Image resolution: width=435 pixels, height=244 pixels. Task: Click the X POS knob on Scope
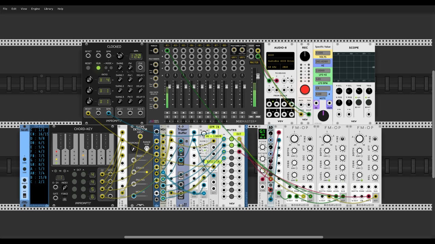click(339, 103)
